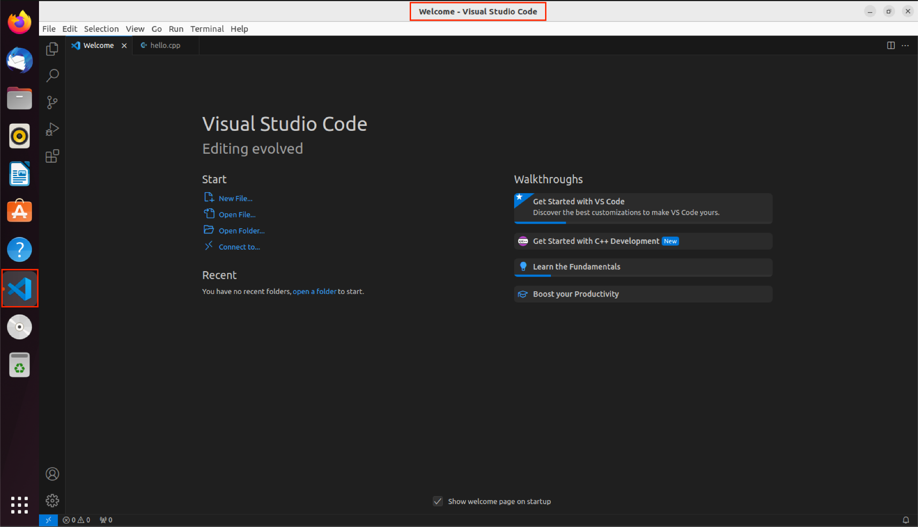Click the Open File... link
Viewport: 918px width, 527px height.
[237, 215]
